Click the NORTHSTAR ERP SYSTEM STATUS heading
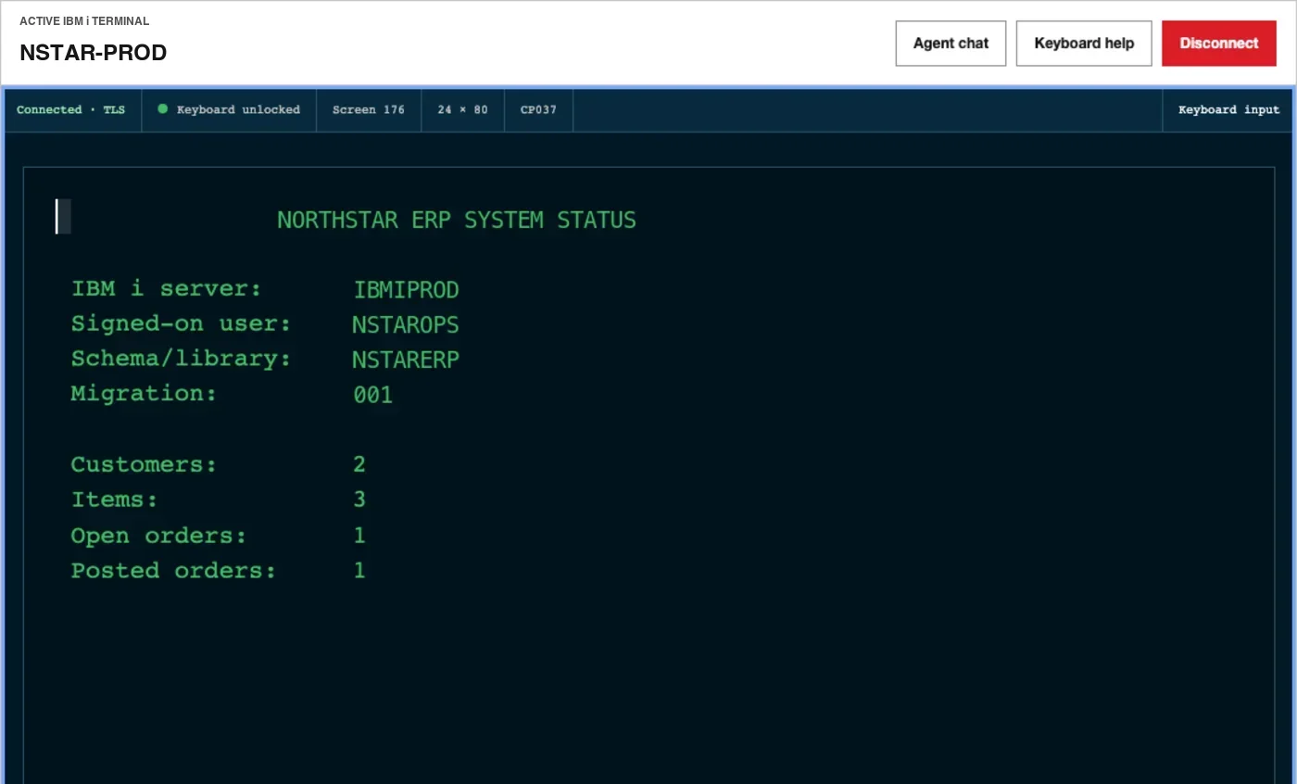The image size is (1297, 784). click(457, 221)
